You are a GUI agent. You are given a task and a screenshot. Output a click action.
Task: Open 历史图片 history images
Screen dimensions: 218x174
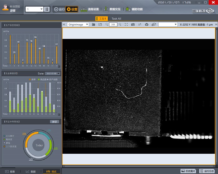pyautogui.click(x=189, y=171)
